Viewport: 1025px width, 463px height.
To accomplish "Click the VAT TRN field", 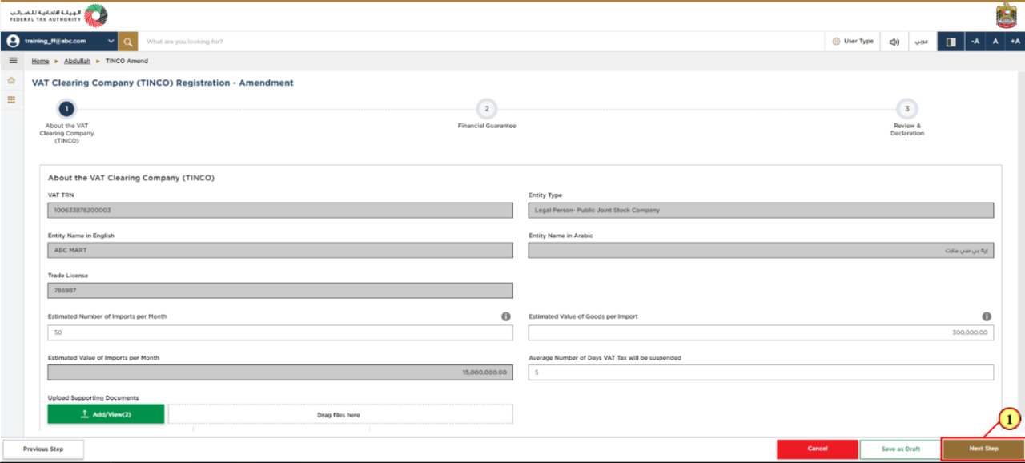I will click(280, 210).
